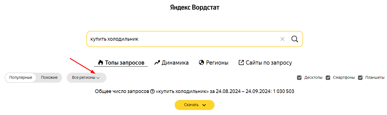Select the Популярные segment
The image size is (387, 115).
click(x=21, y=78)
